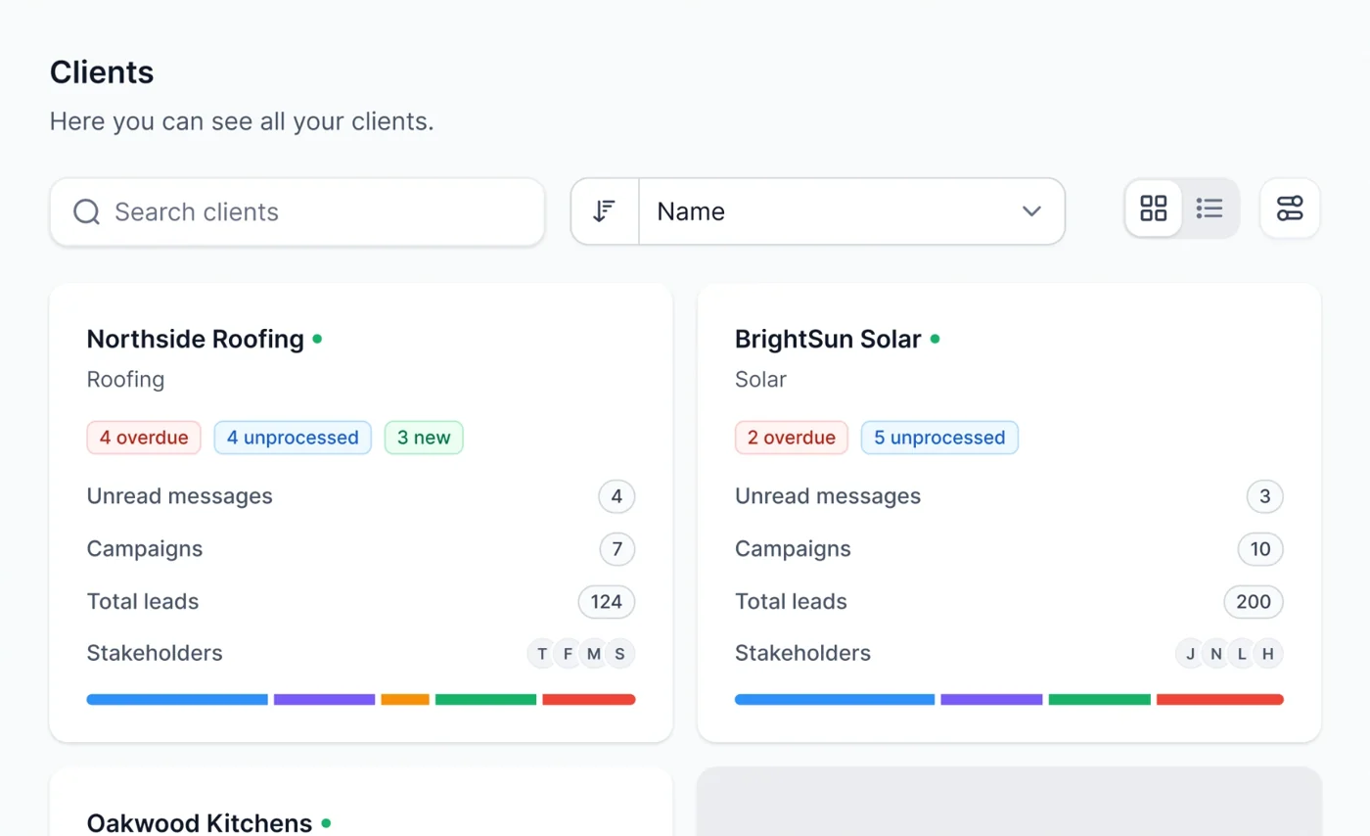Select stakeholder avatar N on BrightSun Solar
This screenshot has height=836, width=1370.
pyautogui.click(x=1216, y=654)
